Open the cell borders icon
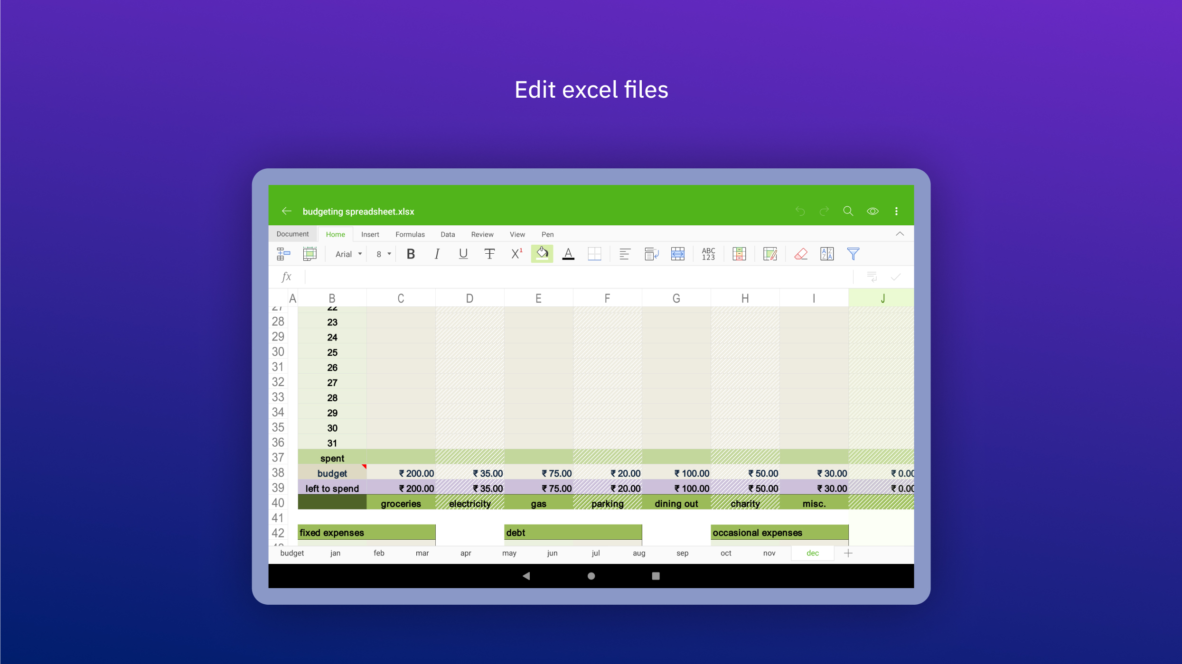The height and width of the screenshot is (664, 1182). [x=594, y=254]
